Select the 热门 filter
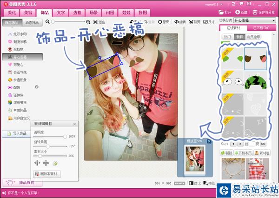Image resolution: width=279 pixels, height=198 pixels. tap(227, 37)
